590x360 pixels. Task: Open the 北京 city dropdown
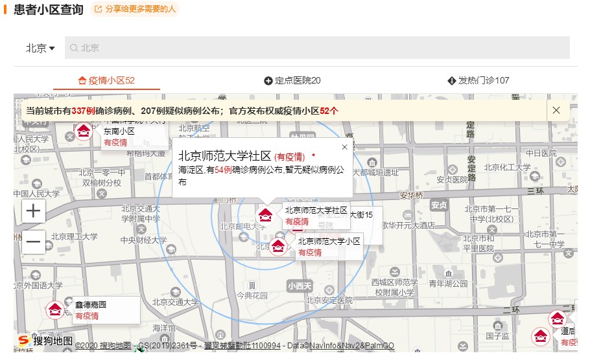pos(40,48)
